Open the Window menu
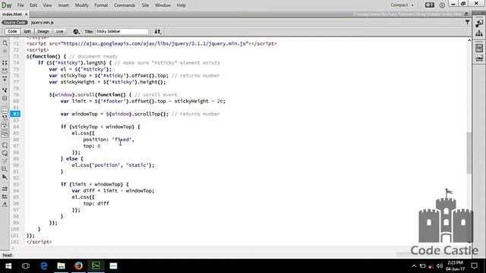 tap(163, 5)
